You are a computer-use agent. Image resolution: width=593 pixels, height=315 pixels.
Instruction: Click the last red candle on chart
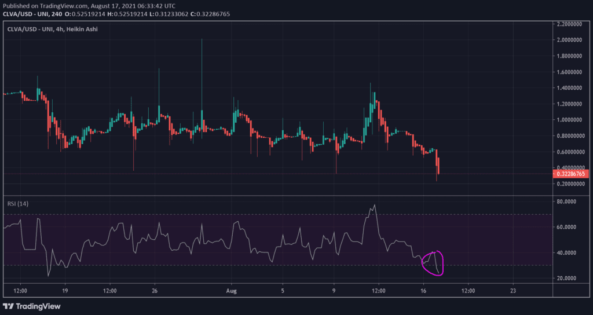[438, 166]
